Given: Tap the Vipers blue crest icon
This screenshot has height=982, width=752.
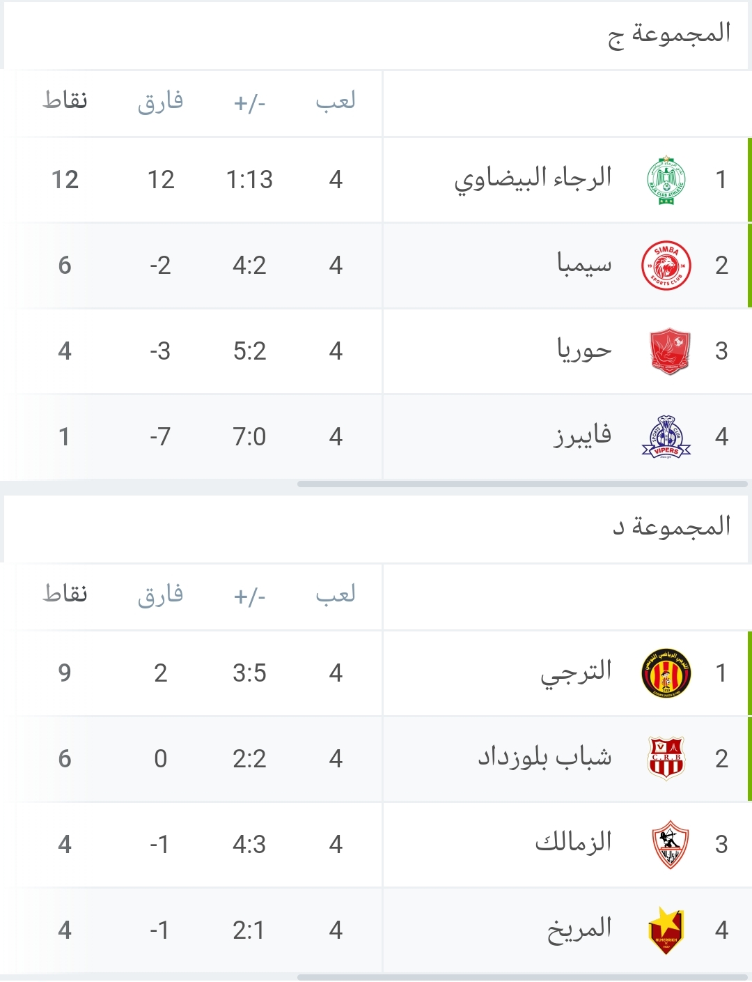Looking at the screenshot, I should point(666,437).
